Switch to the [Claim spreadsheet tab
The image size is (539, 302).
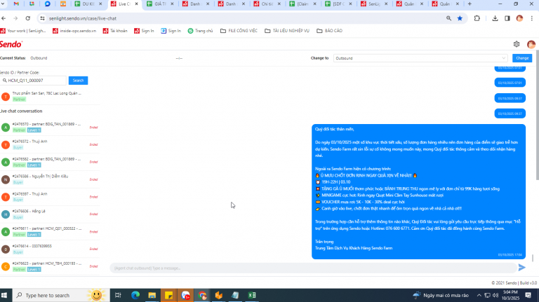pos(302,4)
